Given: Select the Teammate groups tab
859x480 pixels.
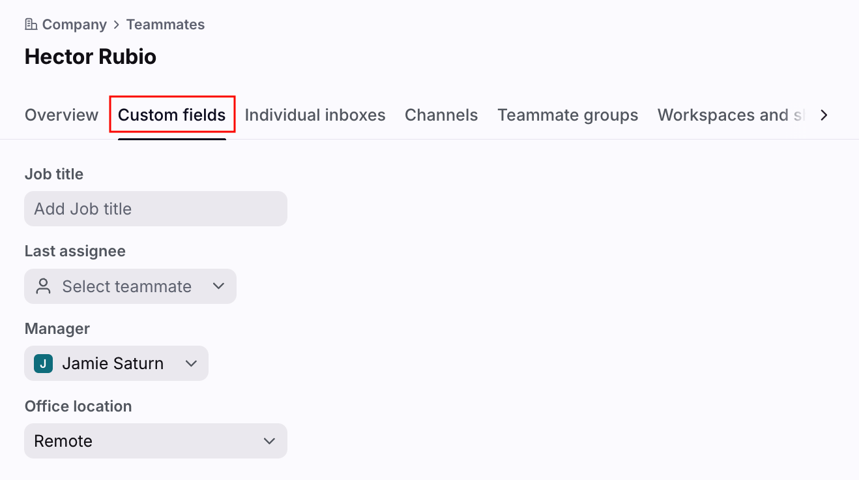Looking at the screenshot, I should click(x=568, y=115).
